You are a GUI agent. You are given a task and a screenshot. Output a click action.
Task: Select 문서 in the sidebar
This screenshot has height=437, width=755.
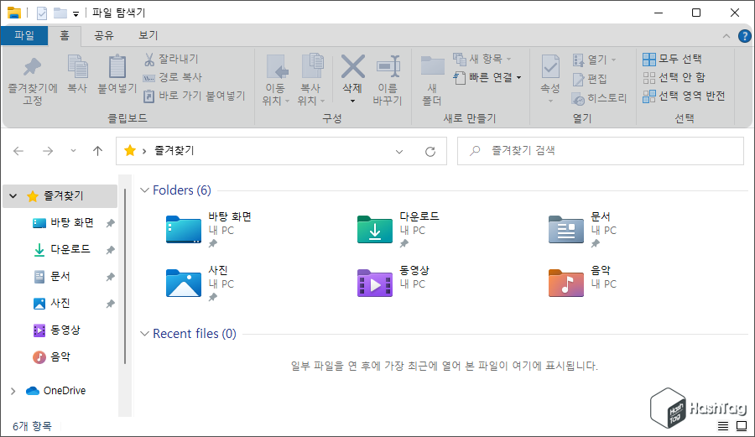pos(60,276)
